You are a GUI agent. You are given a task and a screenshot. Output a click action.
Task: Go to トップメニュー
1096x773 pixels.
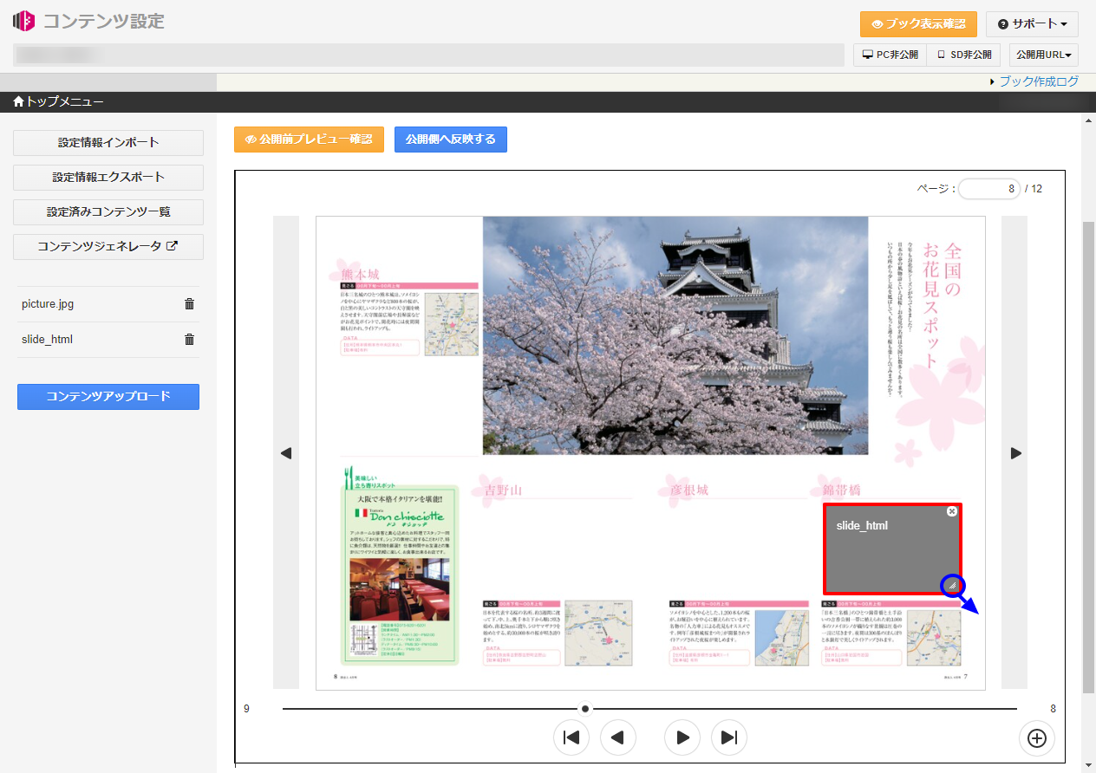click(x=58, y=102)
